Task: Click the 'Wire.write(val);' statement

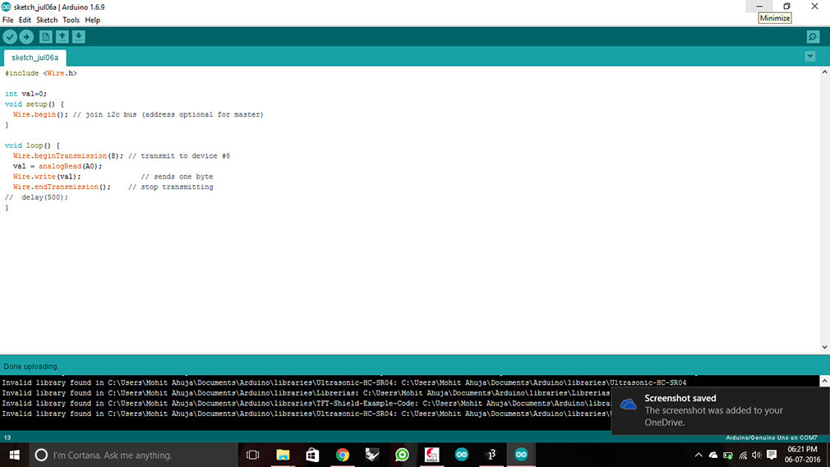Action: 47,176
